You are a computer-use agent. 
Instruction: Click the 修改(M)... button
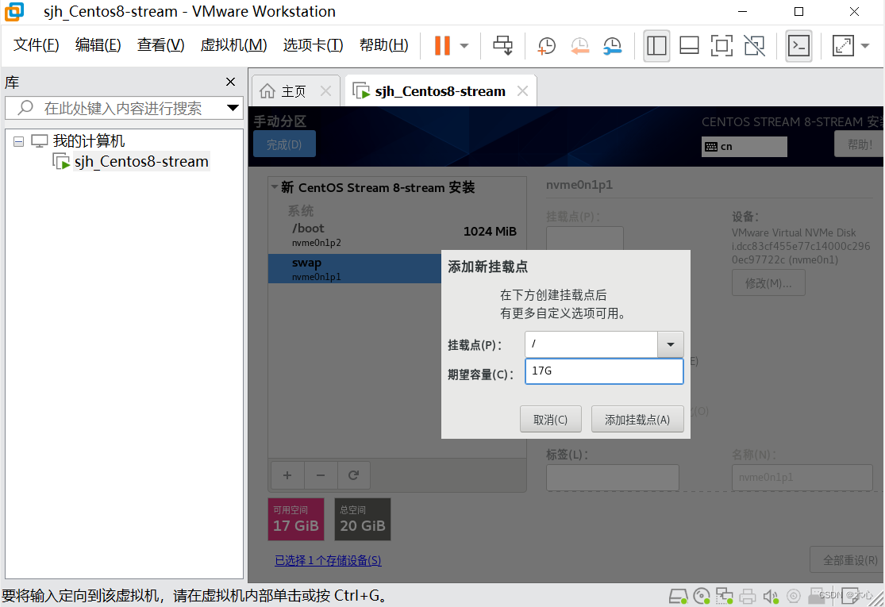pyautogui.click(x=768, y=283)
